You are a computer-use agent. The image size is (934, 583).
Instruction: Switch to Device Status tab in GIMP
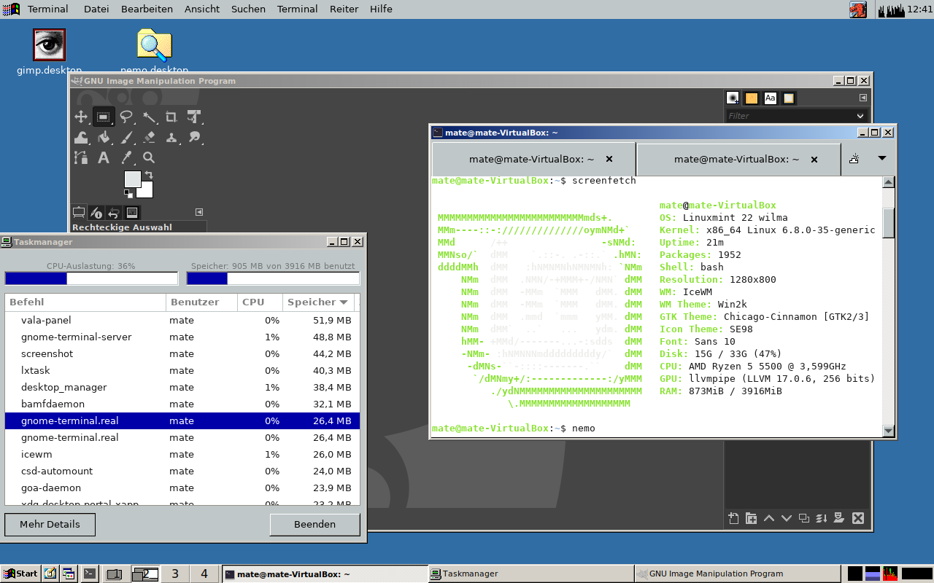coord(96,213)
